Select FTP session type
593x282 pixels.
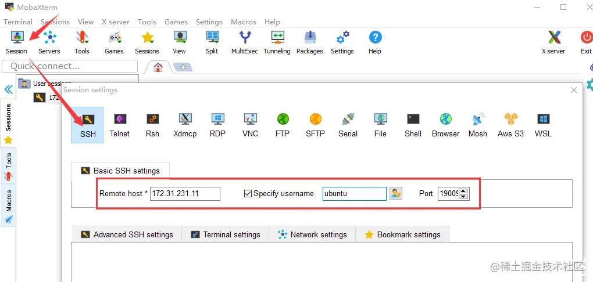pos(283,125)
